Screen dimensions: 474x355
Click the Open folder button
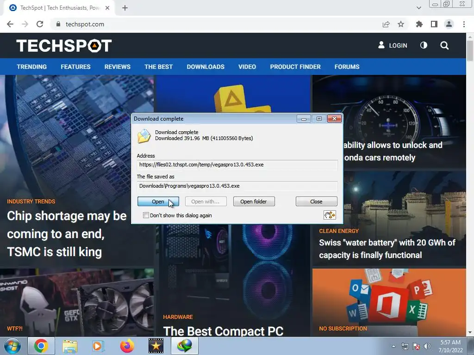(x=254, y=202)
